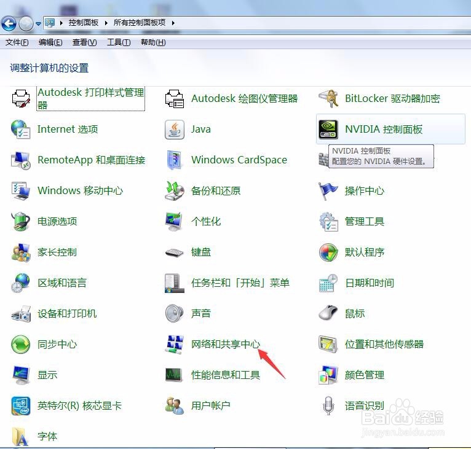This screenshot has width=471, height=449.
Task: Open 显示 monitor icon
Action: (21, 375)
